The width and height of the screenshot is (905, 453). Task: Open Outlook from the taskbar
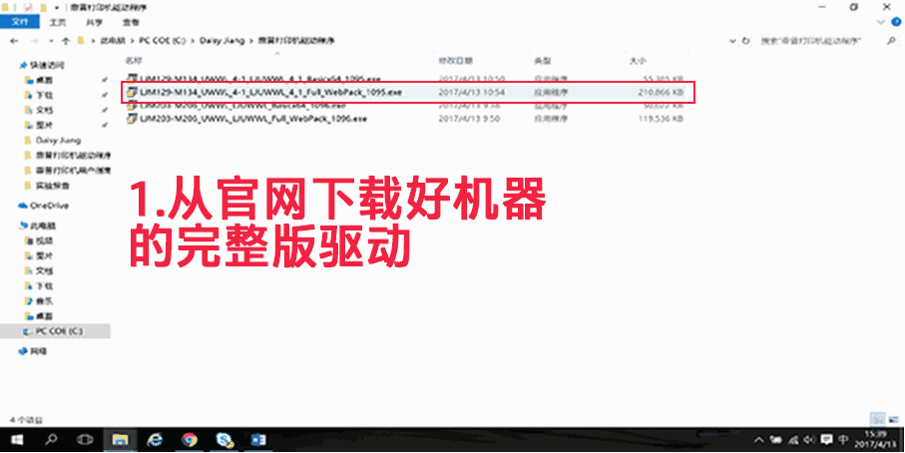click(258, 440)
